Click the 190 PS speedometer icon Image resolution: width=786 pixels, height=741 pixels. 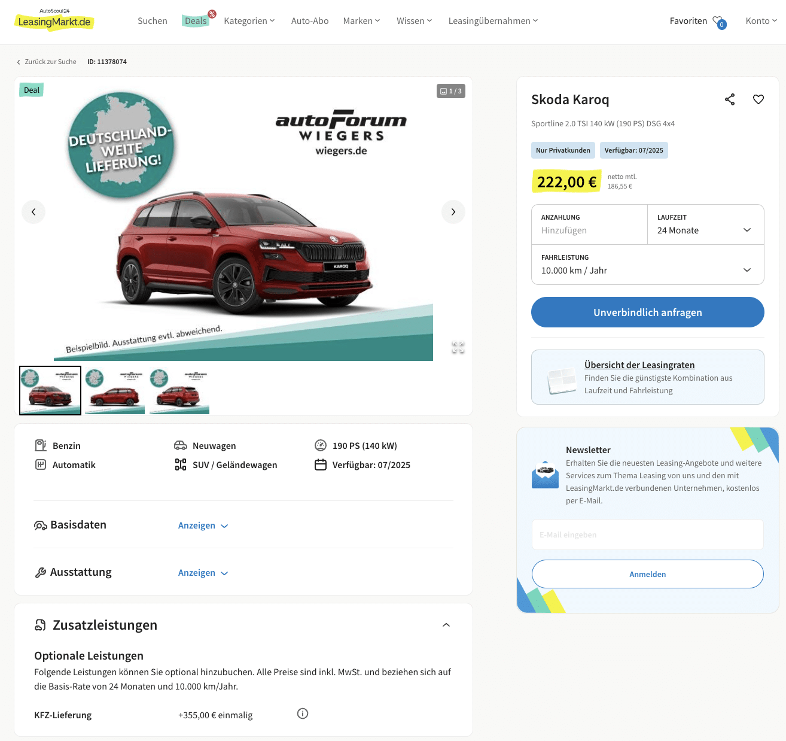pyautogui.click(x=321, y=445)
